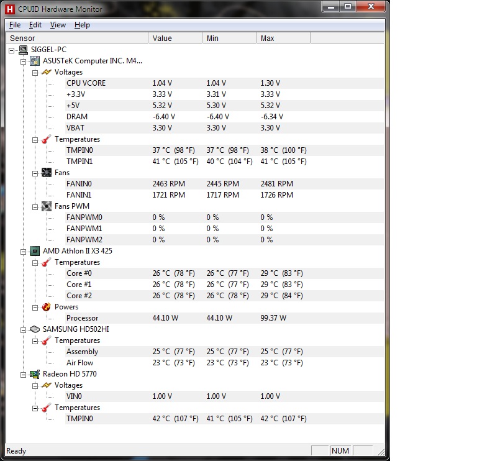Image resolution: width=477 pixels, height=461 pixels.
Task: Collapse the Powers group
Action: (x=35, y=308)
